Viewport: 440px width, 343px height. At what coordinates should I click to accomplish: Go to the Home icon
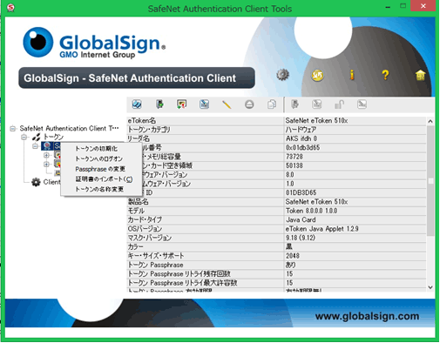[420, 75]
